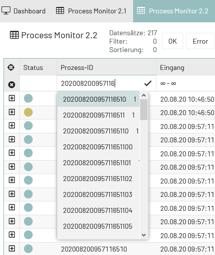Expand the row with yellow status circle
This screenshot has height=255, width=215.
point(12,112)
